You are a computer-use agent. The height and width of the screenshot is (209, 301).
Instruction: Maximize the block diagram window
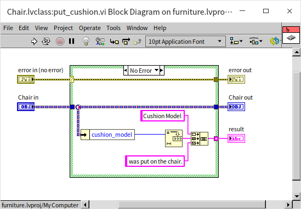tap(266, 11)
